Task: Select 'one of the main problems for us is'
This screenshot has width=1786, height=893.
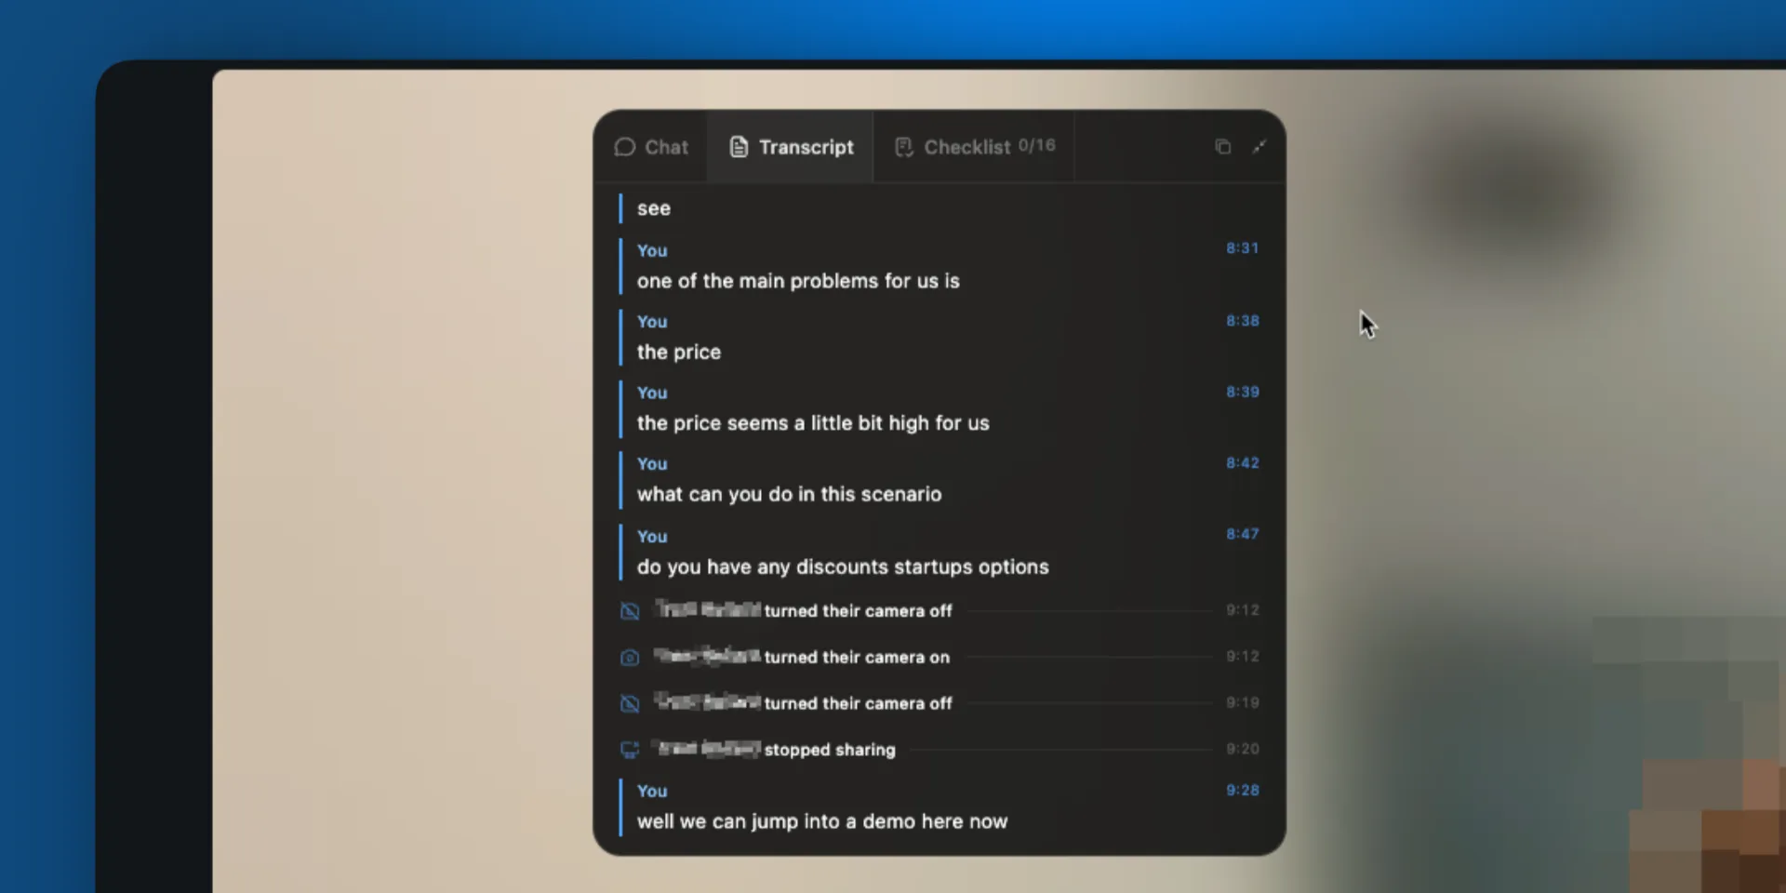Action: click(x=798, y=281)
